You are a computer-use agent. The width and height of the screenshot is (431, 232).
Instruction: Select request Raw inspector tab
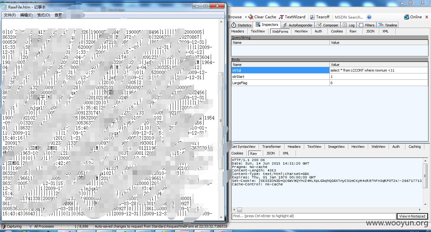353,31
